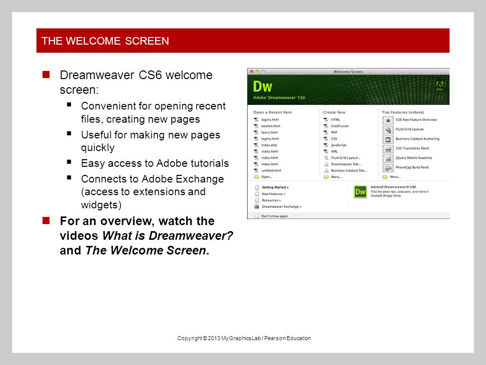Click the folder icon beside More... under Top Features
The height and width of the screenshot is (365, 486).
[385, 177]
